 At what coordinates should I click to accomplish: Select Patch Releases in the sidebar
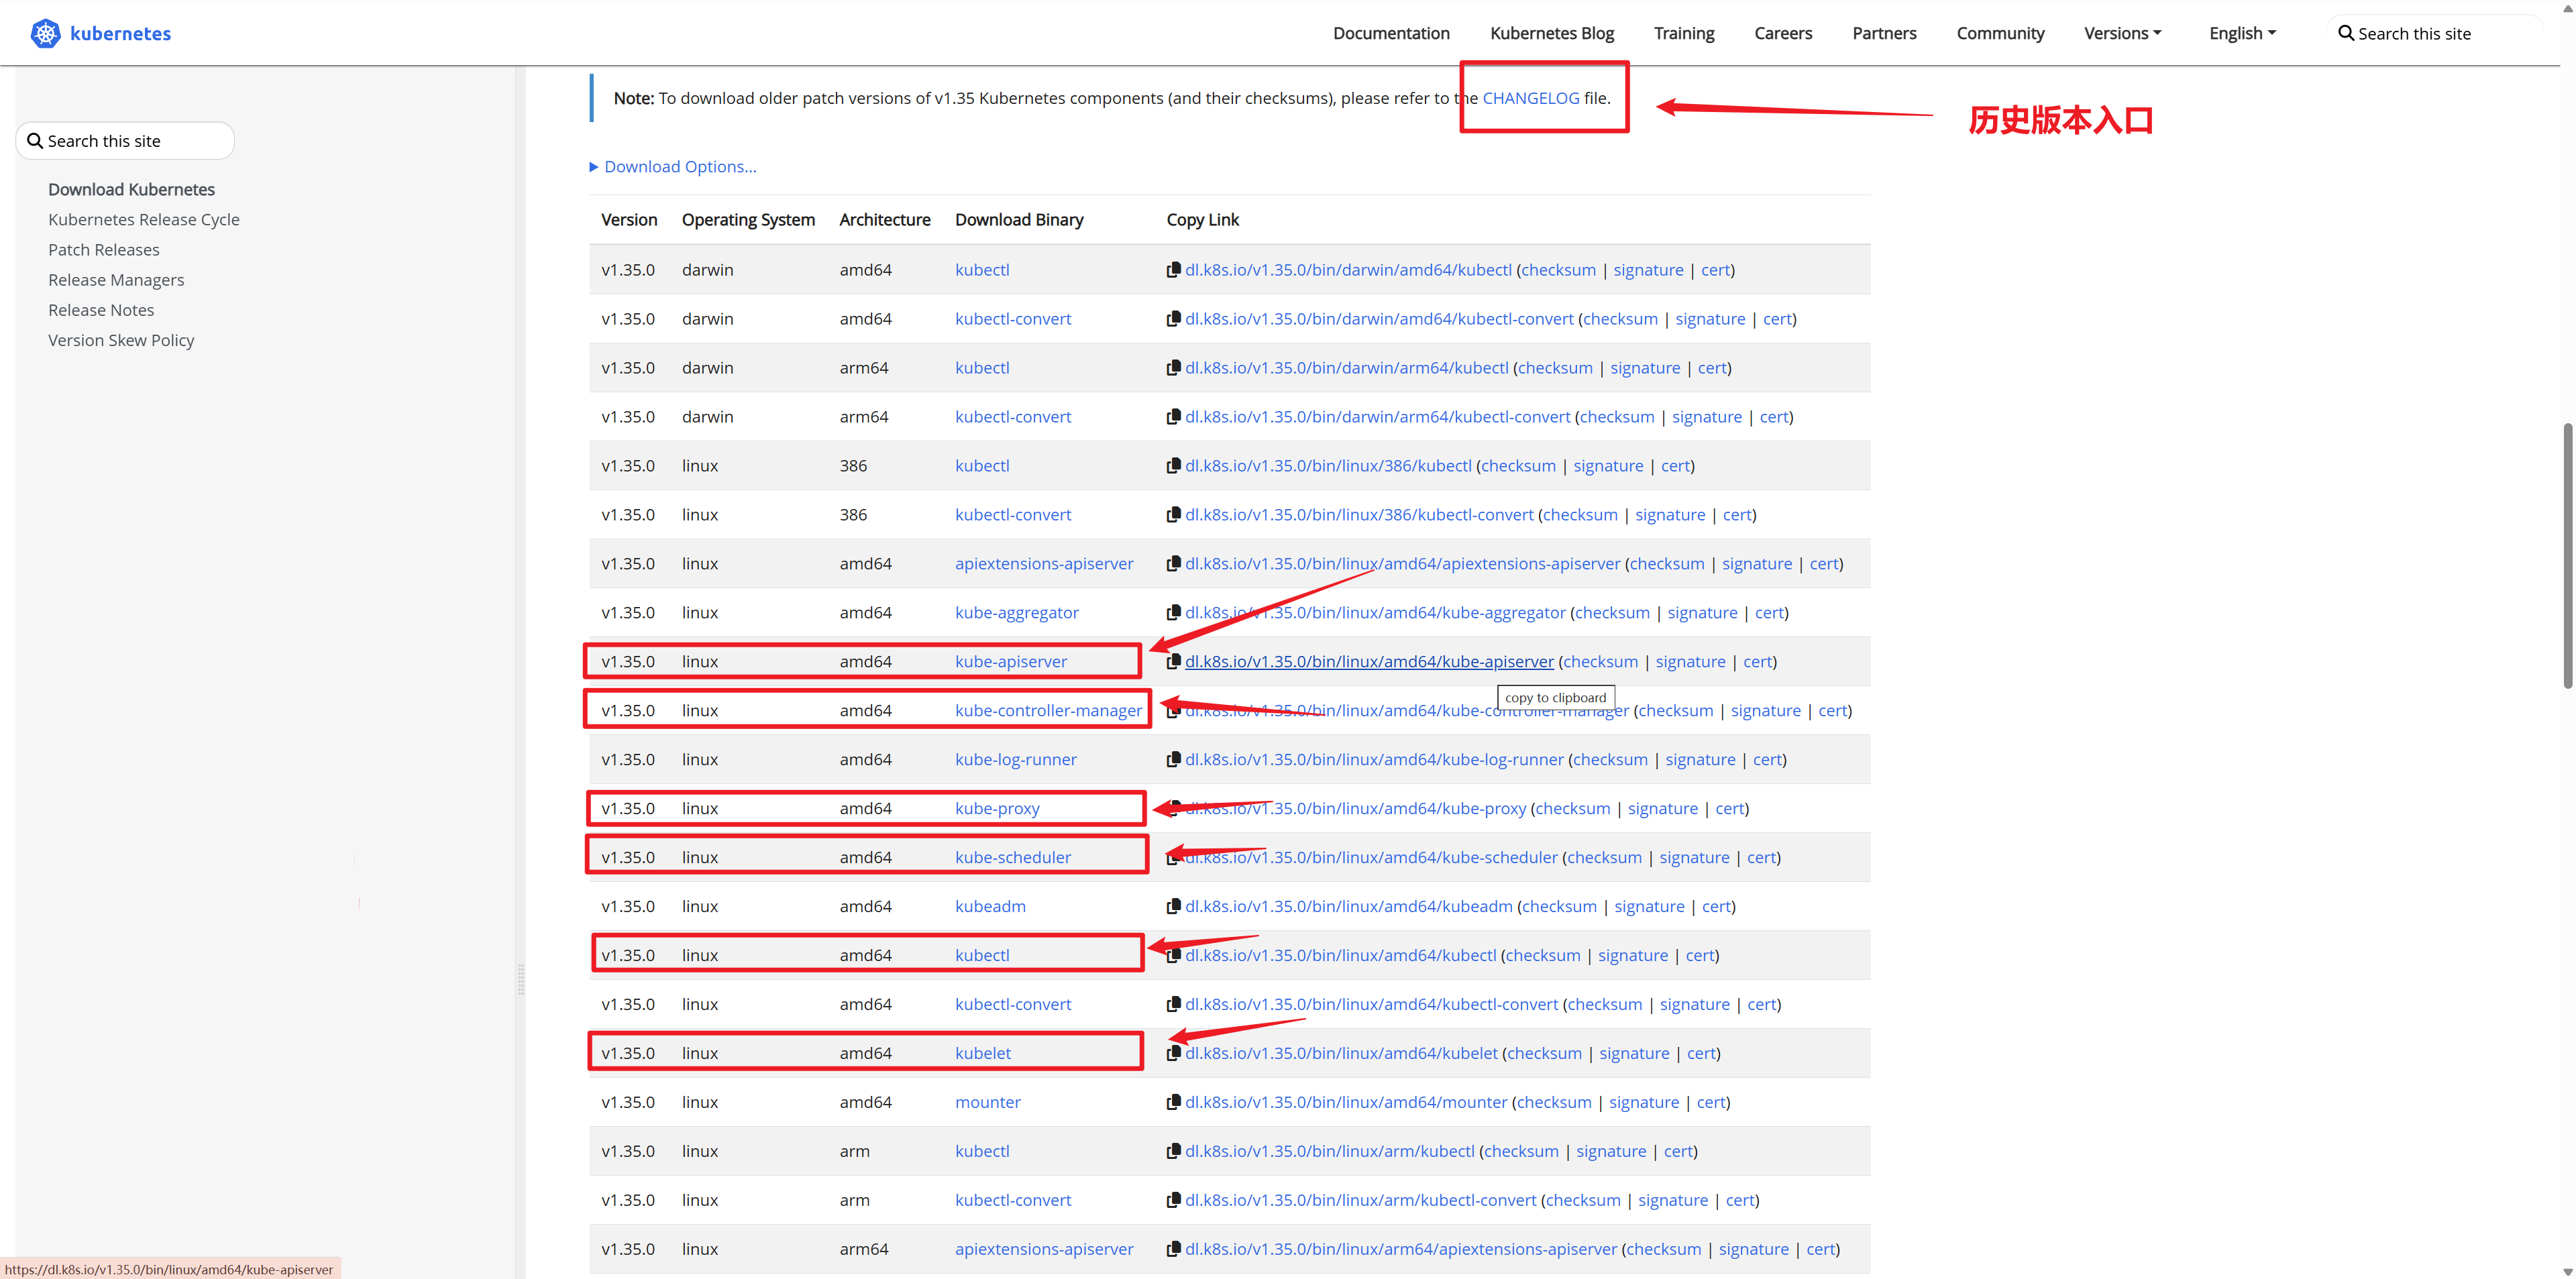pos(104,250)
